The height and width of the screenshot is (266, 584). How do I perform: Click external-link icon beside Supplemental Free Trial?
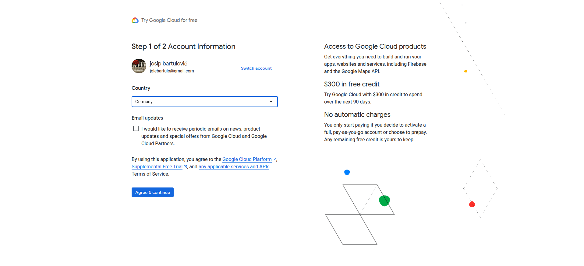[185, 167]
